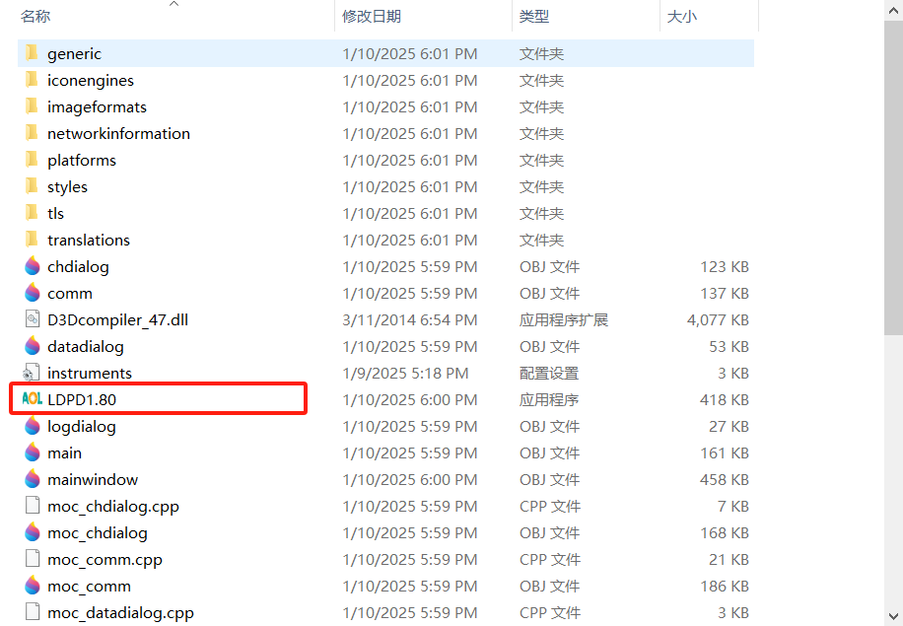Sort files by 名称 column header
The width and height of the screenshot is (903, 626).
pos(35,17)
